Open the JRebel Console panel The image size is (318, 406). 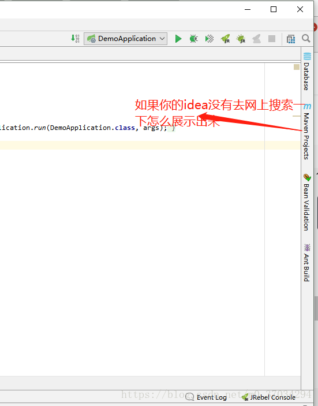pos(268,397)
